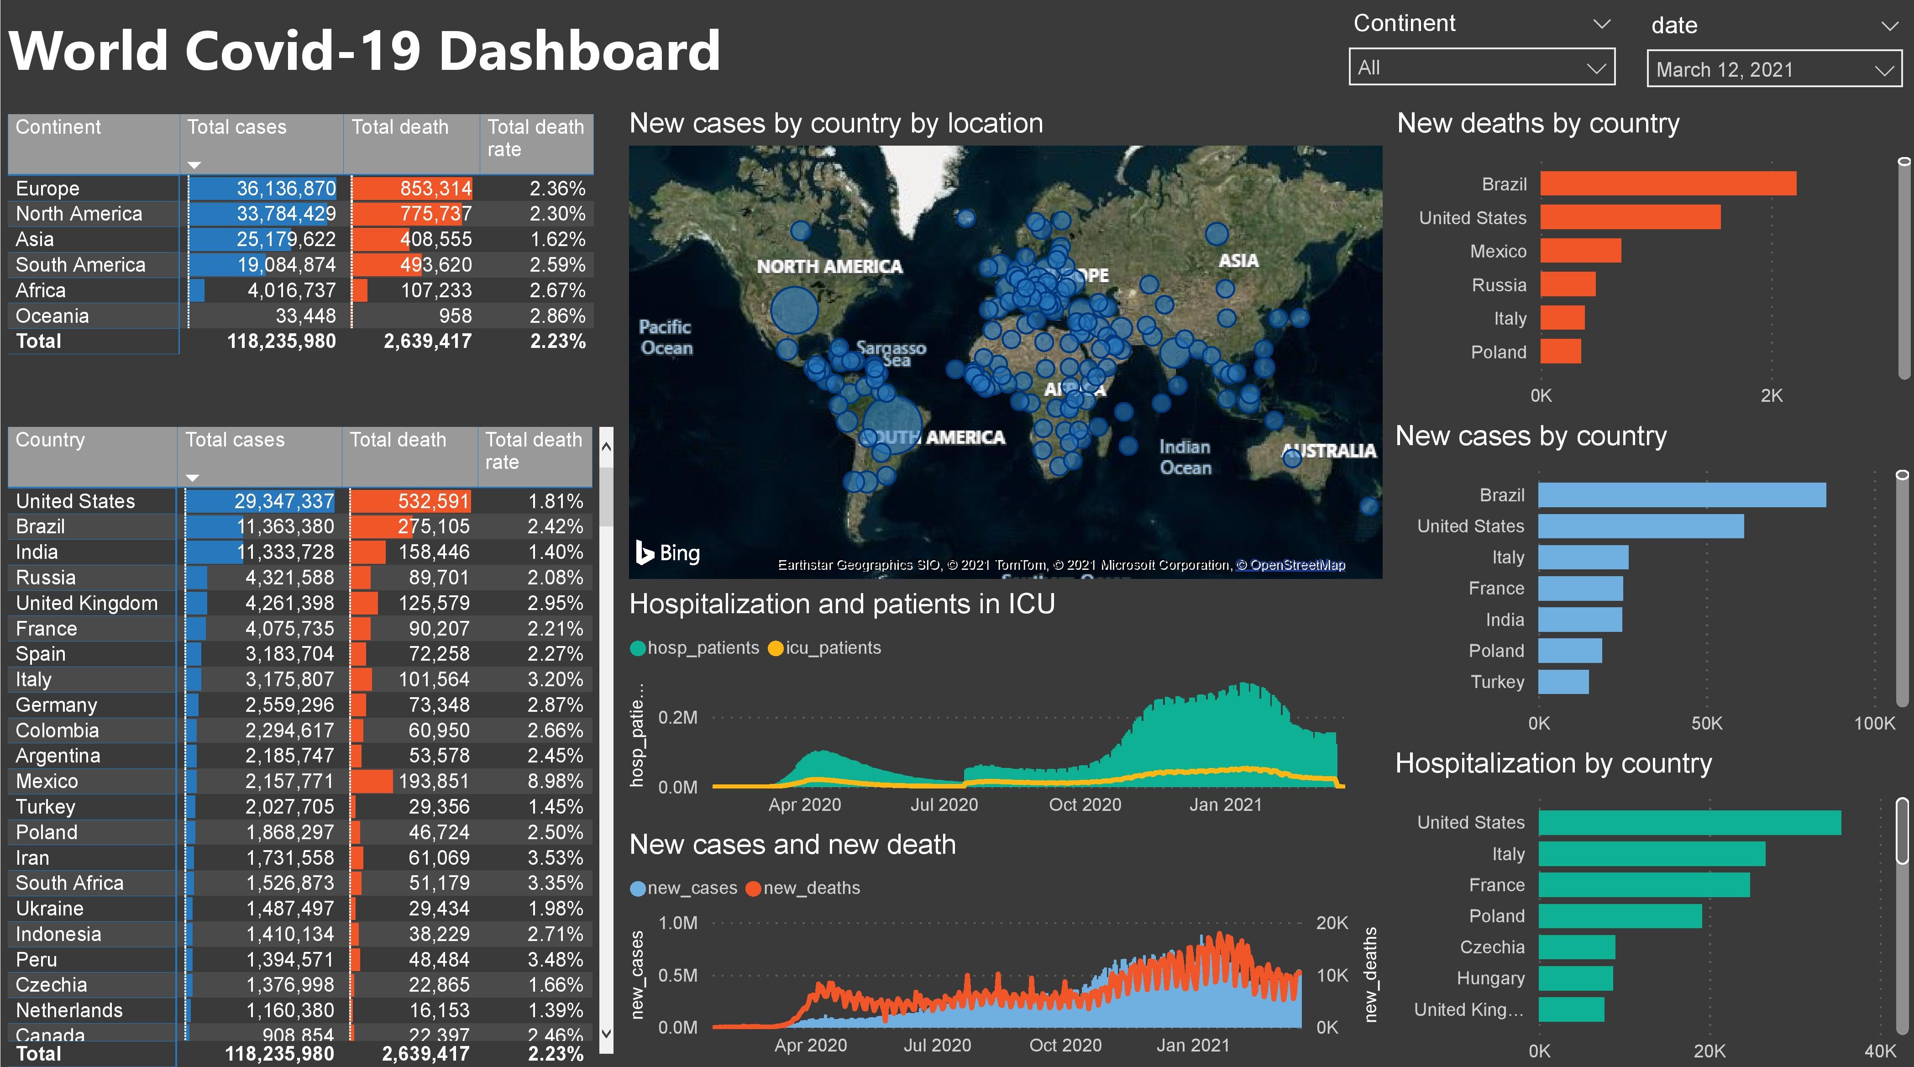Select the South America continent row
Screen dimensions: 1914x1067
pos(300,264)
